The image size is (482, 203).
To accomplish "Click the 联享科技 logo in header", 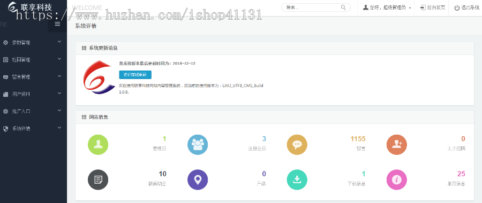I will click(30, 7).
